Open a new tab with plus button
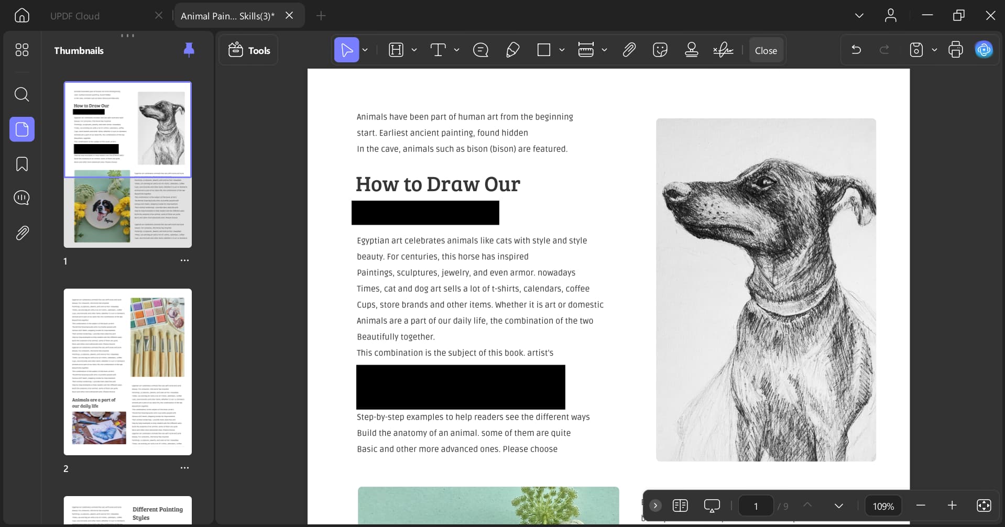This screenshot has width=1005, height=527. click(x=321, y=16)
